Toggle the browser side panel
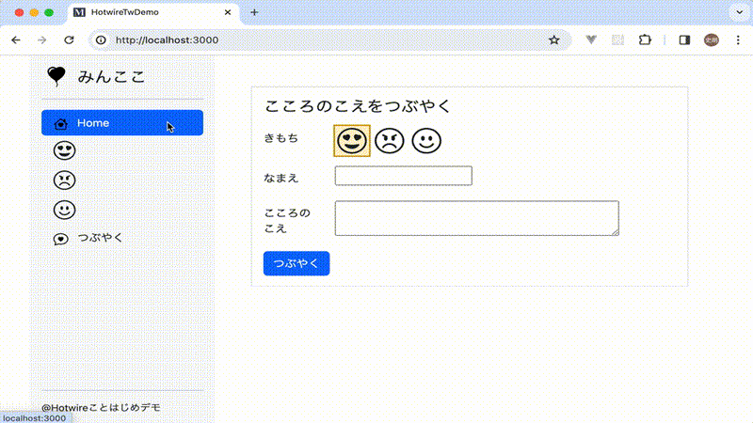The image size is (753, 423). click(x=685, y=39)
